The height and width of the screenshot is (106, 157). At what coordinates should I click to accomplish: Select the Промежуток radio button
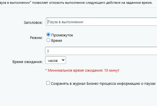tap(48, 35)
